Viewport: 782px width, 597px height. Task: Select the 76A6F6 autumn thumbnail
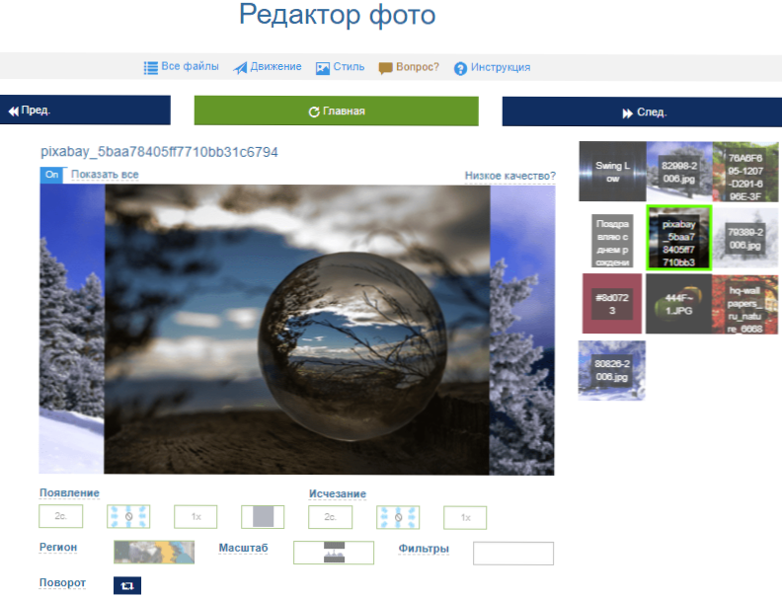tap(745, 172)
